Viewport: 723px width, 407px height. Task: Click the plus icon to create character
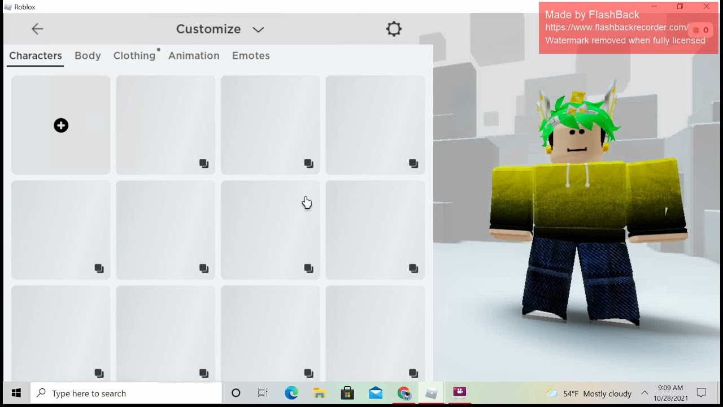(x=61, y=125)
